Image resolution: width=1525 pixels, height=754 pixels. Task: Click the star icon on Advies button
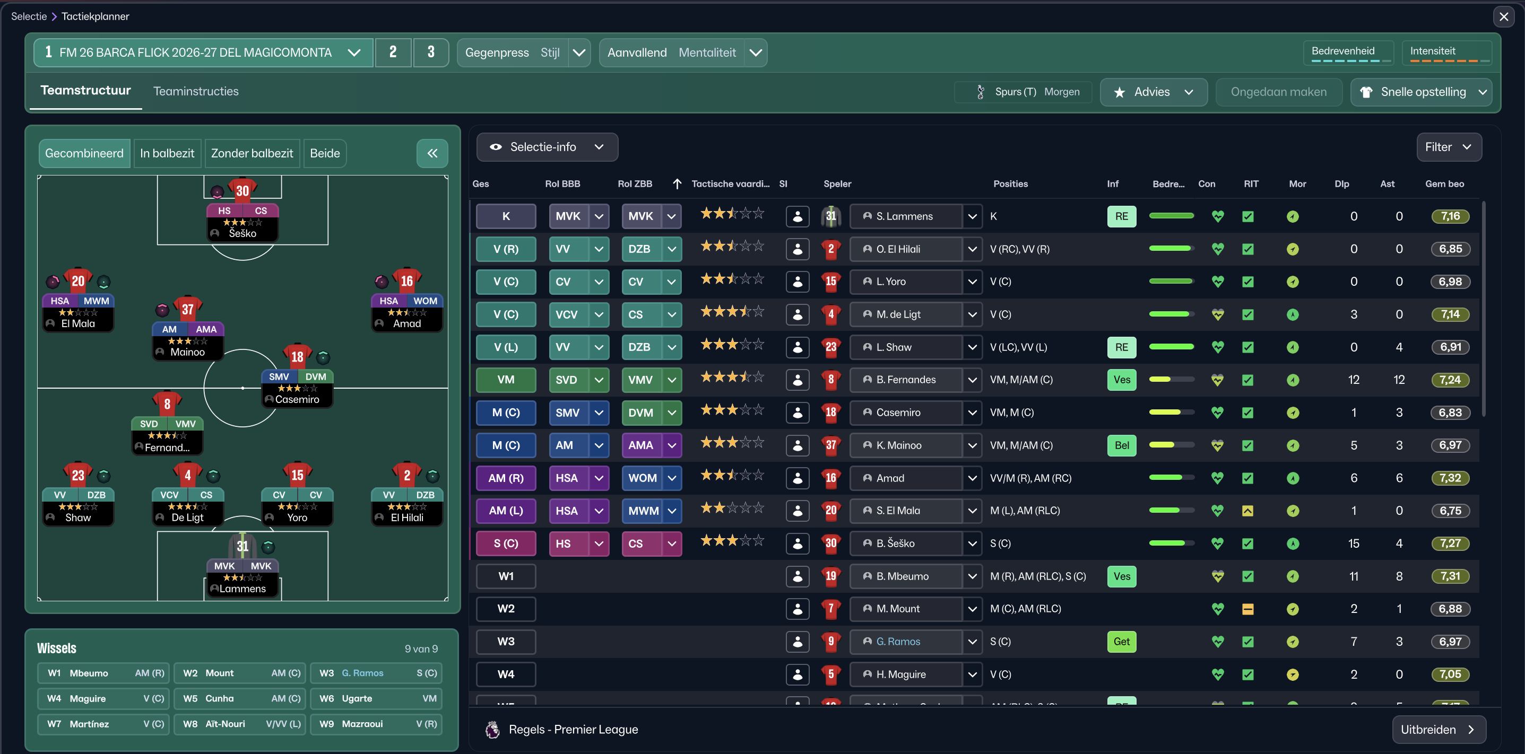click(1120, 92)
